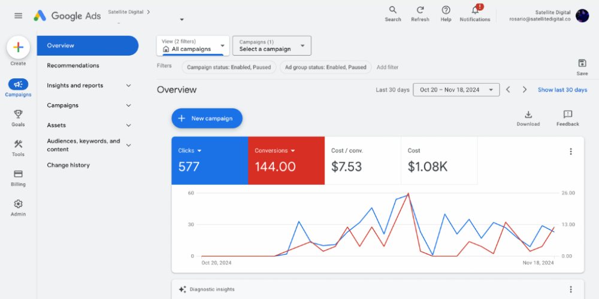Save the current filter view
The height and width of the screenshot is (299, 599).
(582, 67)
